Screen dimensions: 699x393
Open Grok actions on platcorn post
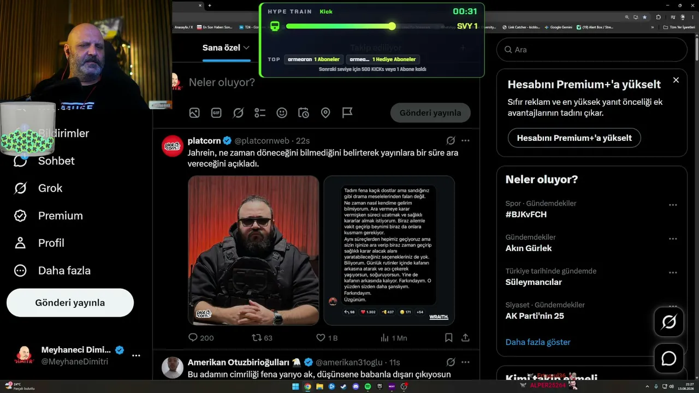pos(451,140)
